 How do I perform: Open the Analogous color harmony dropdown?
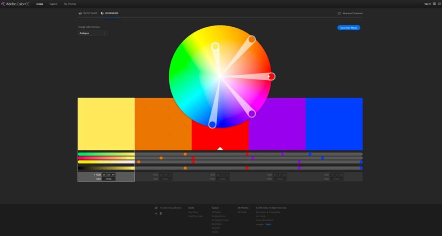(92, 33)
